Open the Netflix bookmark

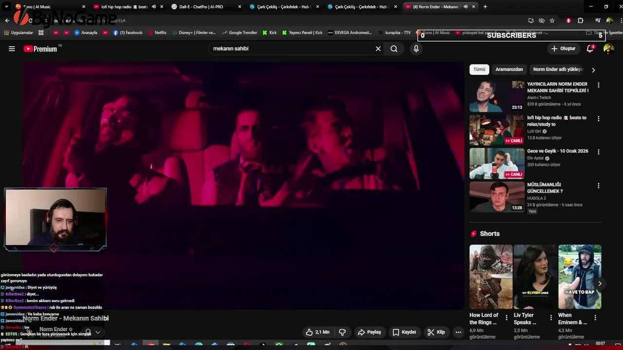157,33
